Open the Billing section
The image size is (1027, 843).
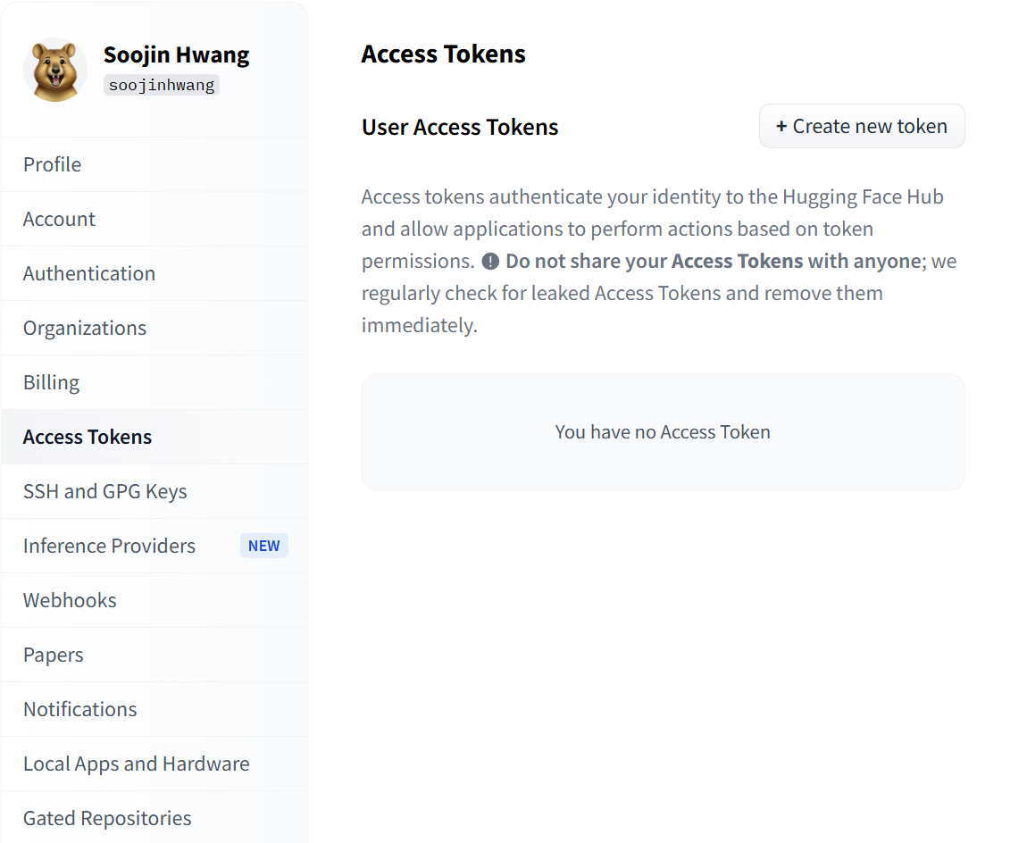(51, 383)
